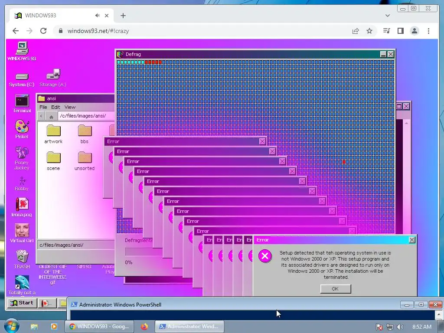The image size is (444, 333).
Task: Open the Edit menu in ansi window
Action: pos(55,107)
